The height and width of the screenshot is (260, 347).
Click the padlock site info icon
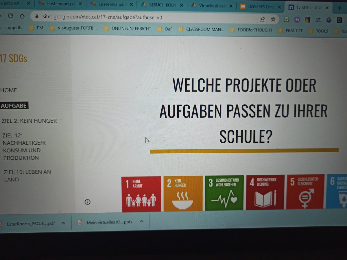click(37, 17)
